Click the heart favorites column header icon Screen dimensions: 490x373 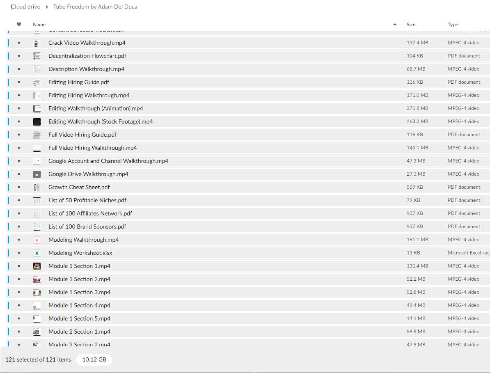pyautogui.click(x=18, y=25)
